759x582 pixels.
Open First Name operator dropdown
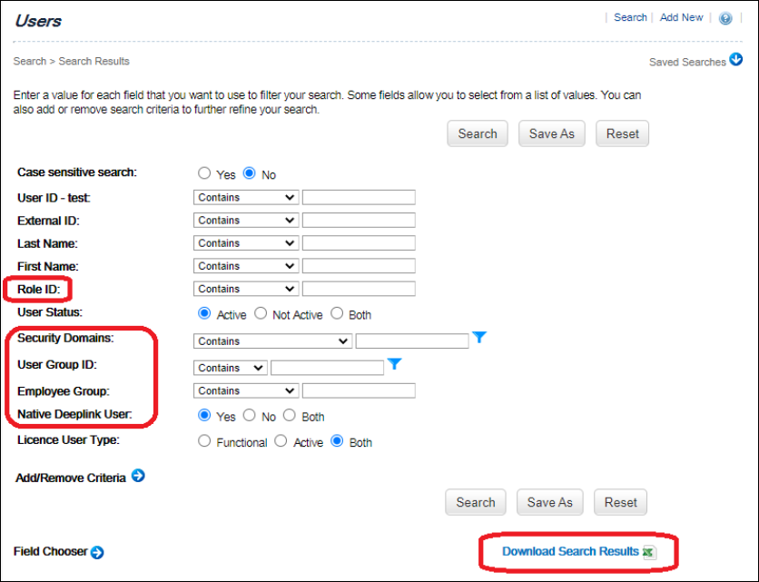[x=246, y=266]
